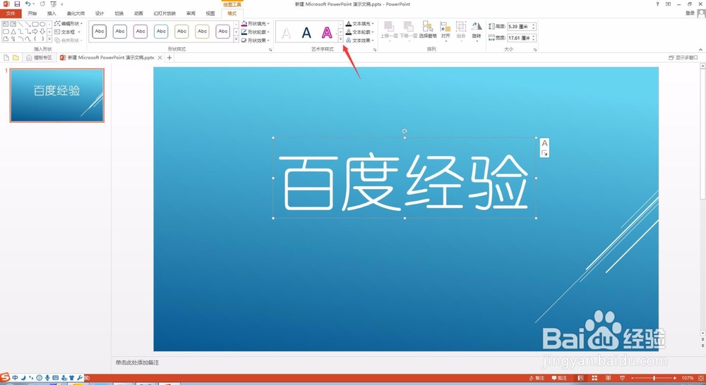706x385 pixels.
Task: Click the Undo arrow icon
Action: 28,4
